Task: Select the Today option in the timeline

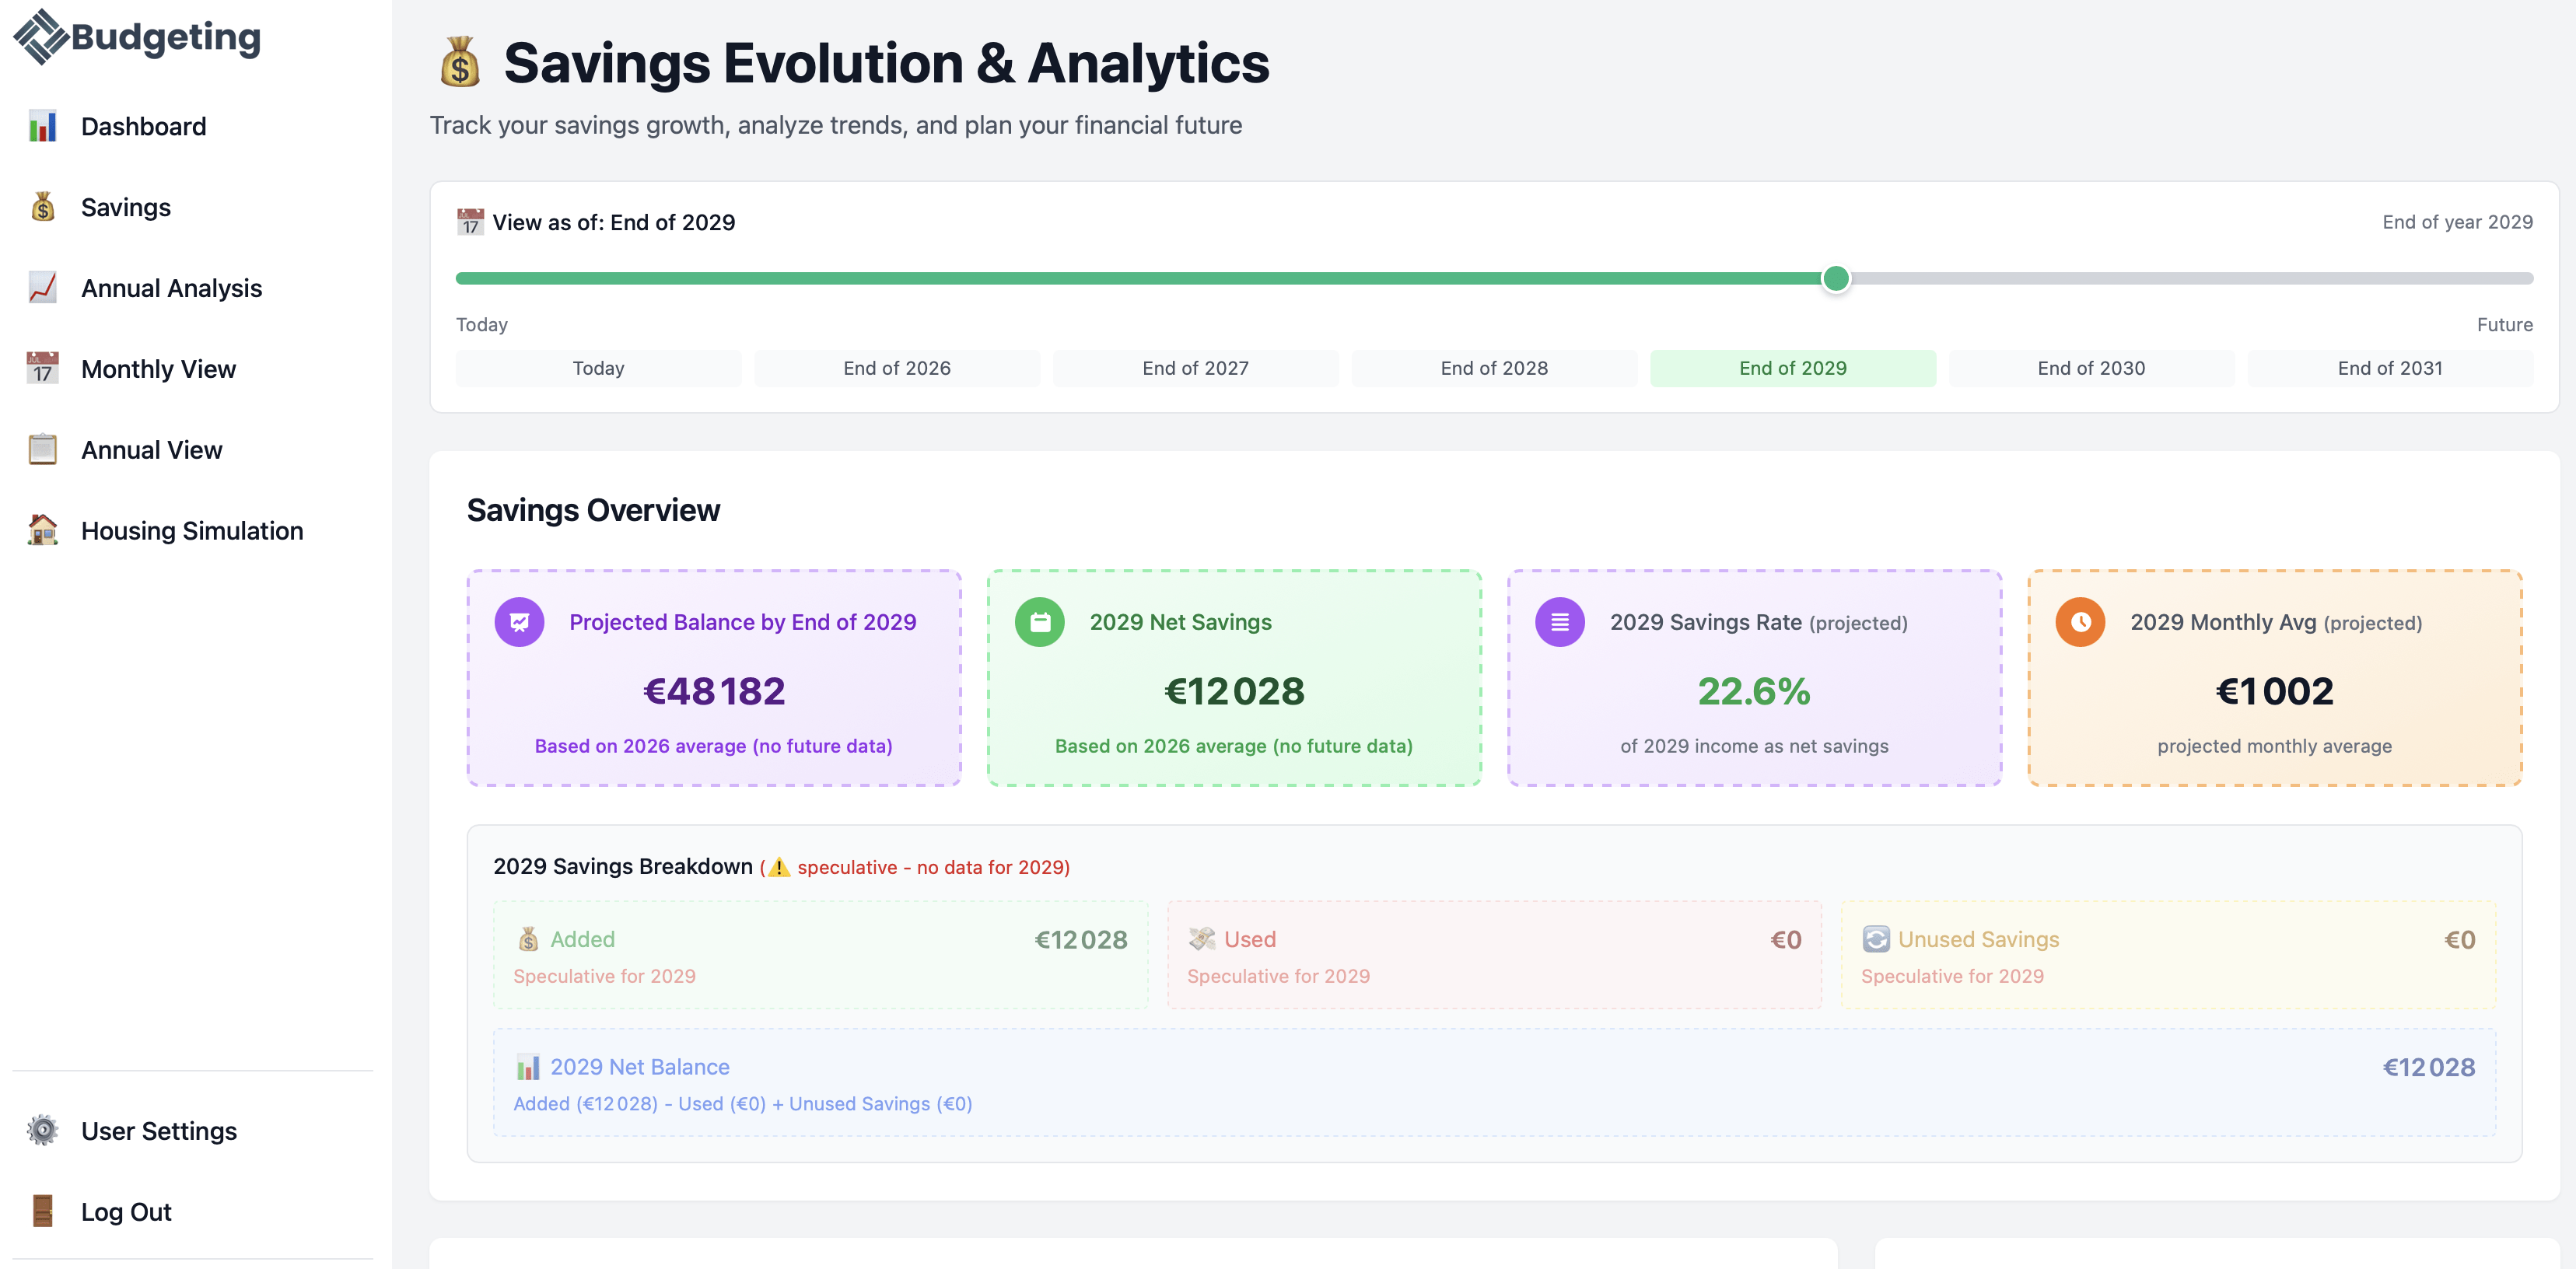Action: coord(598,368)
